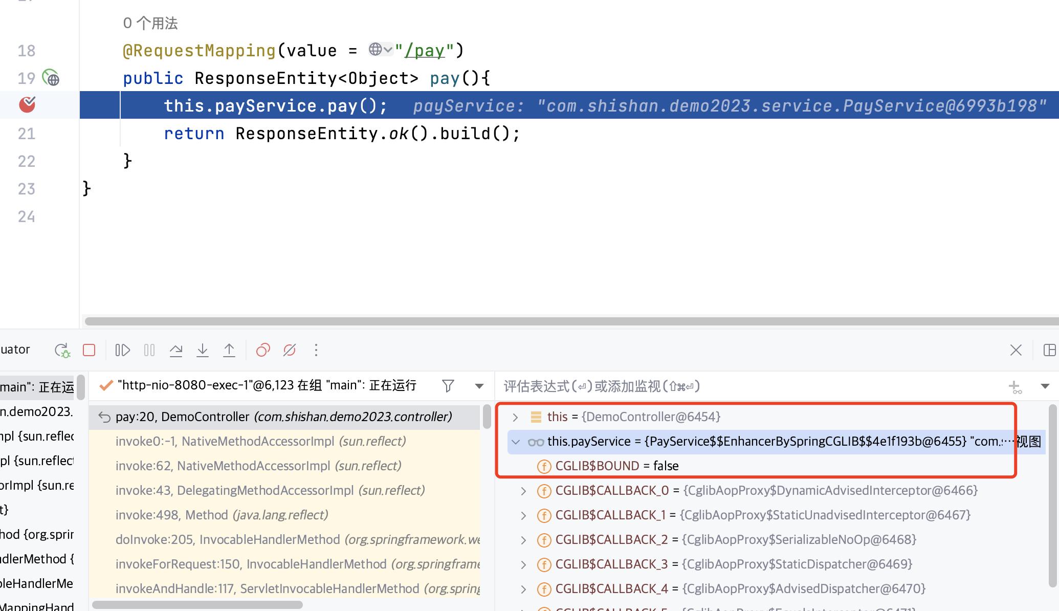The width and height of the screenshot is (1059, 611).
Task: Toggle the thread filter in debug panel
Action: coord(449,386)
